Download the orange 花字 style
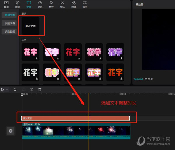 (x=121, y=79)
